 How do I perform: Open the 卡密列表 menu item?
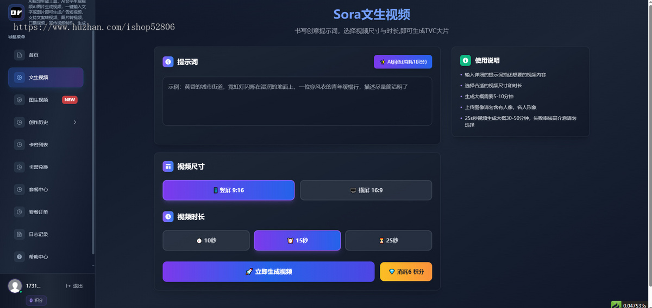point(46,145)
